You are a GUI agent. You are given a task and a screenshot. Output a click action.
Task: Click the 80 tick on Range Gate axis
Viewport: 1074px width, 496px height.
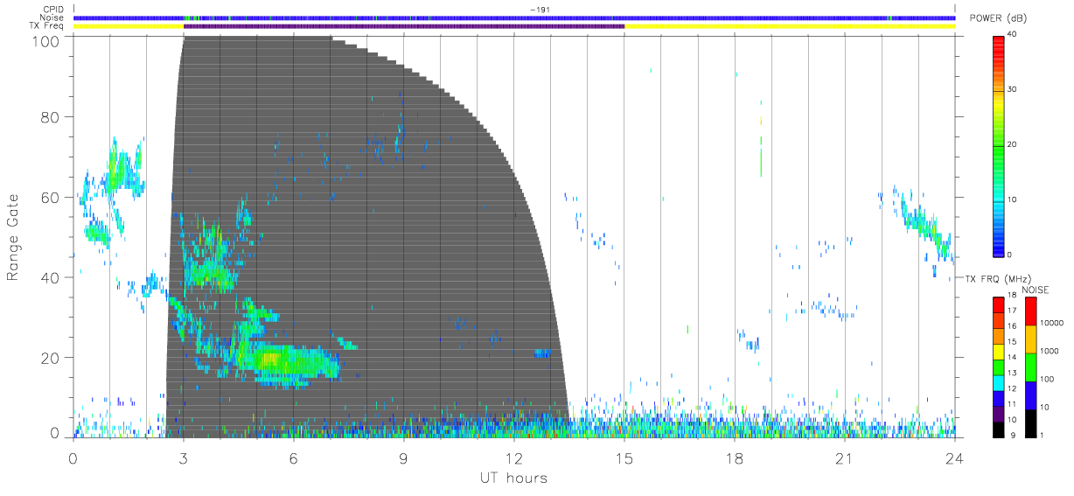tap(52, 117)
